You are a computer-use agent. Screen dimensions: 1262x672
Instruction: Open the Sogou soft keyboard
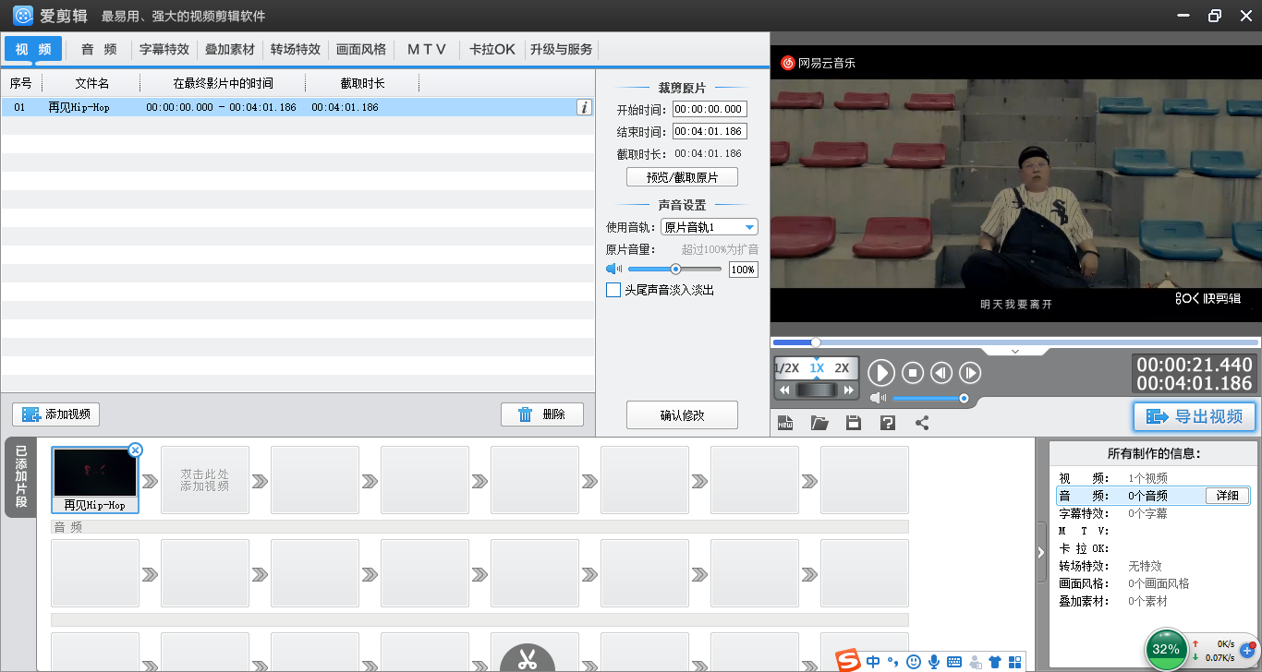pos(954,661)
